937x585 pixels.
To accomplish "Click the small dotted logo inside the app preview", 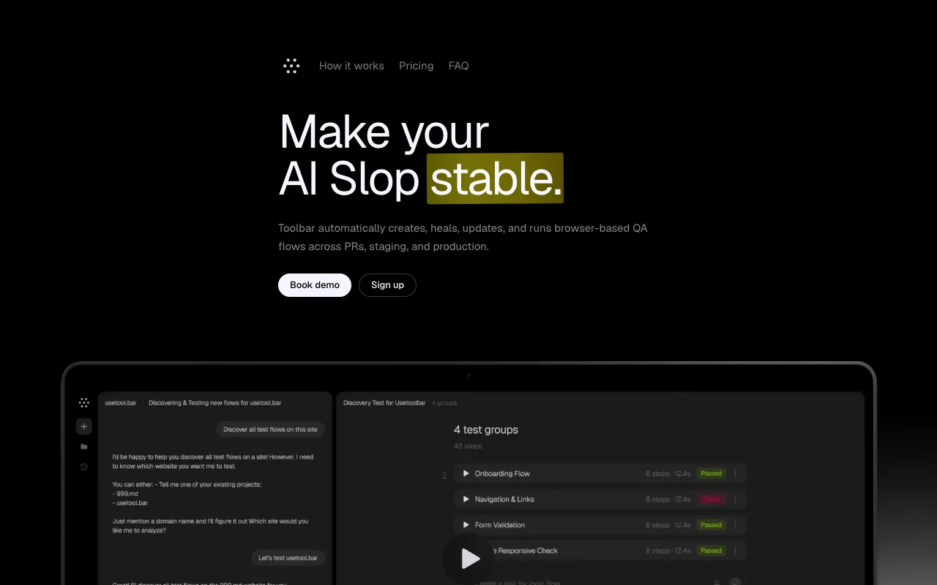I will 84,403.
